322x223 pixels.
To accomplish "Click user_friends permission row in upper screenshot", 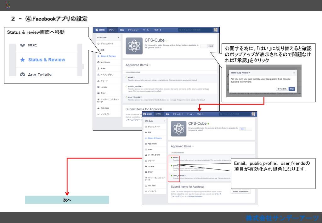I will [x=170, y=98].
